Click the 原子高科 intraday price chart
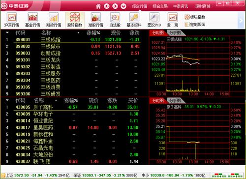Viewport: 246px width, 179px height. coord(198,126)
